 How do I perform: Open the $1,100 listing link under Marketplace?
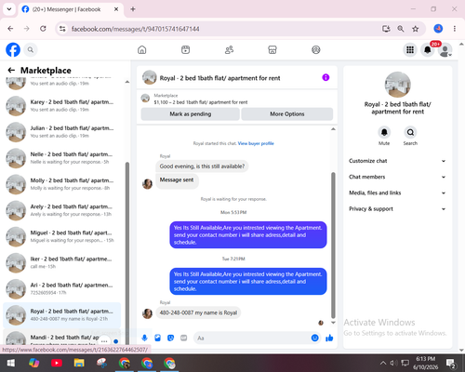pos(201,102)
